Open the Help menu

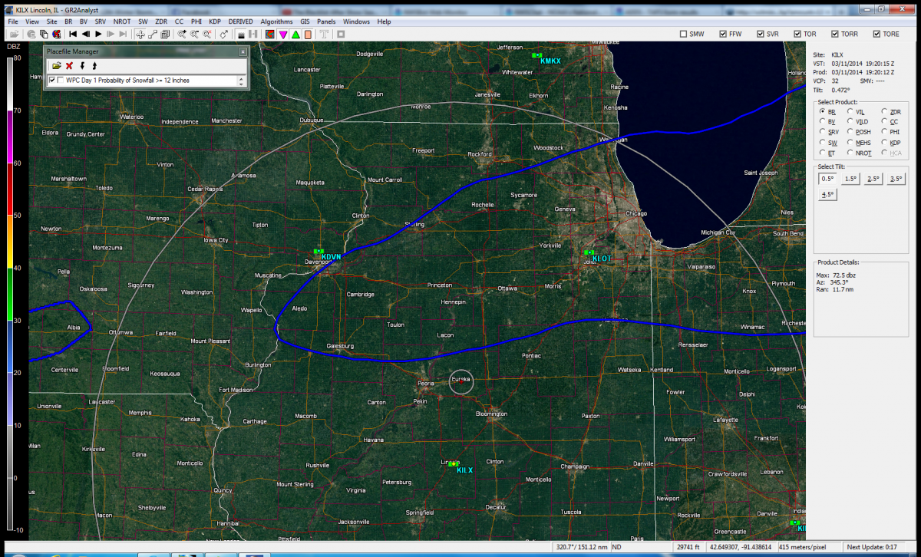point(384,21)
